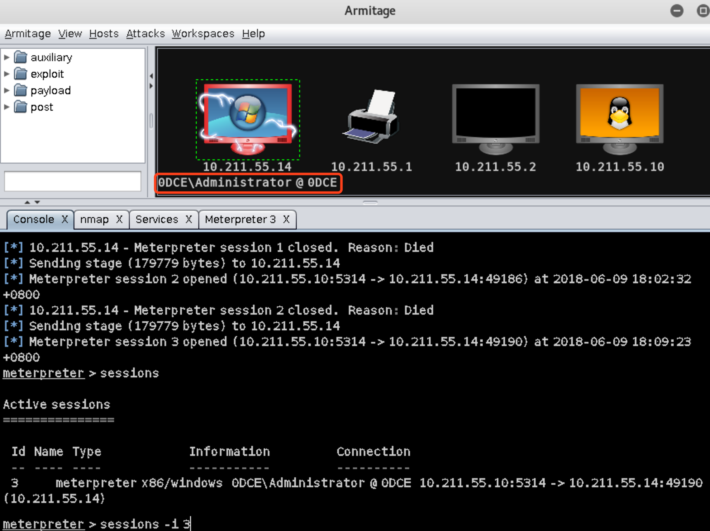Click 'Meterpreter session 3 opened' log line
This screenshot has width=710, height=531.
[x=347, y=349]
